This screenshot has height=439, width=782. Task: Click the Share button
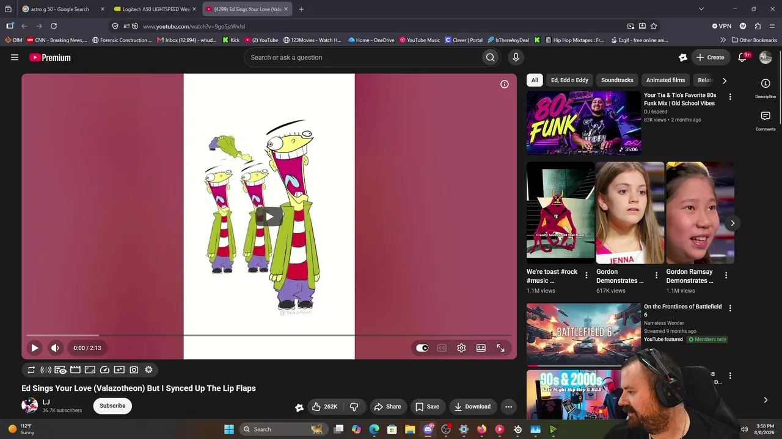click(387, 407)
